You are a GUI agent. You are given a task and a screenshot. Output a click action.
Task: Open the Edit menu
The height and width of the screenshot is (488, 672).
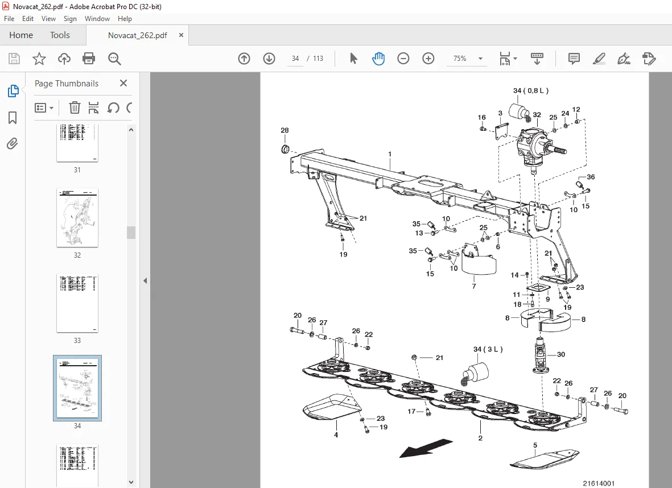(28, 19)
